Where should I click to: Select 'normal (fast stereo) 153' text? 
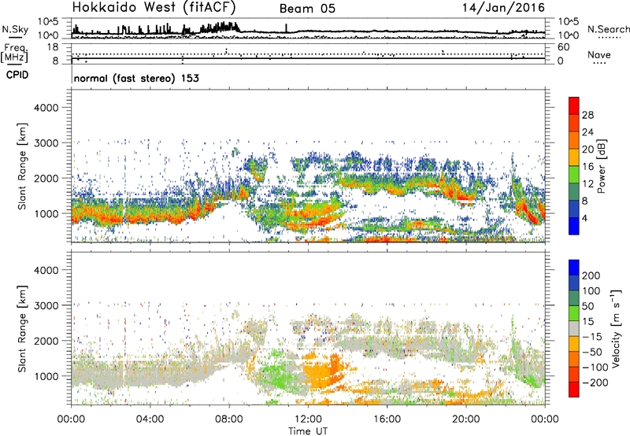pyautogui.click(x=136, y=78)
